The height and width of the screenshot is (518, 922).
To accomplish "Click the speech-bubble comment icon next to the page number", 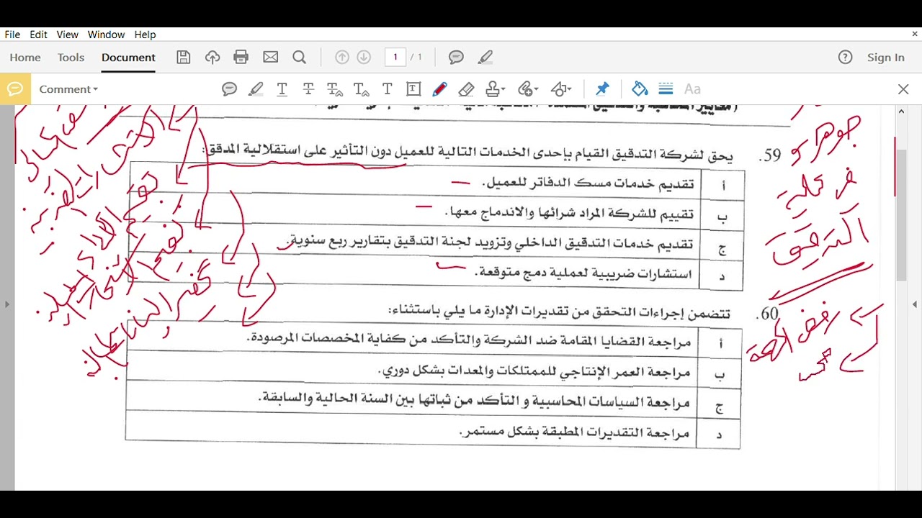I will click(456, 58).
